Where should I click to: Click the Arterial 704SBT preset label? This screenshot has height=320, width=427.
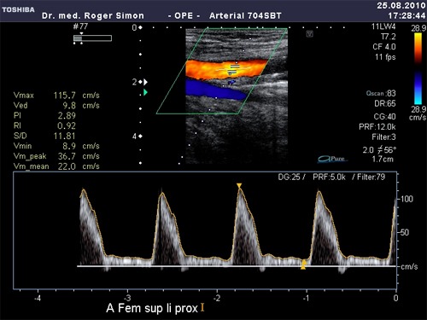(x=245, y=15)
